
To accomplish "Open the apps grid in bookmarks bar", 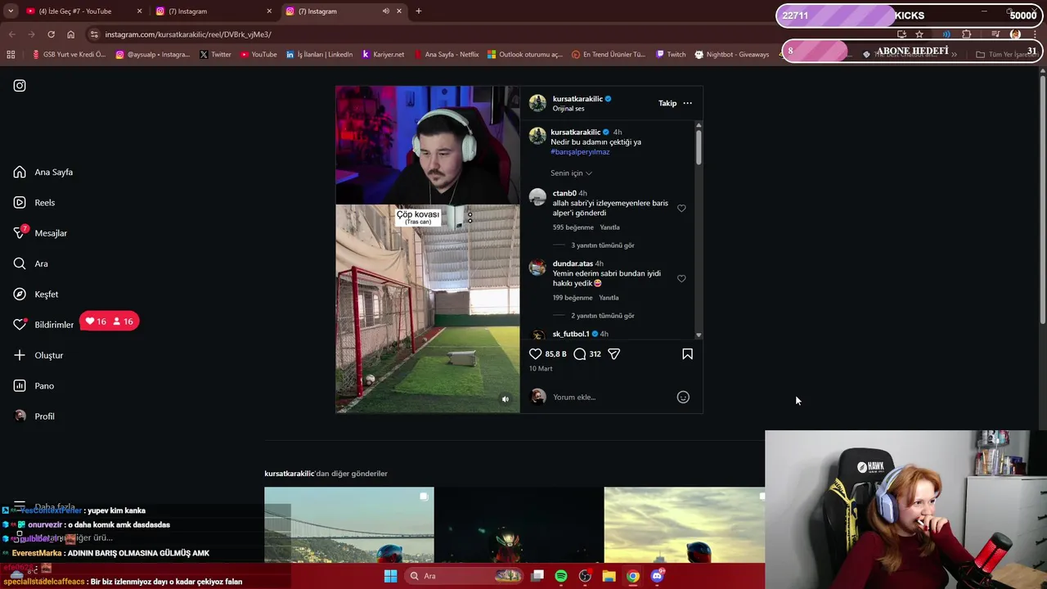I will point(11,55).
